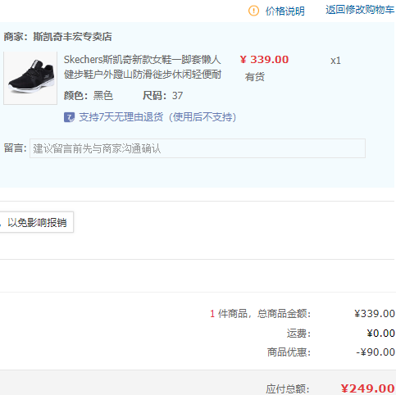
Task: Select the 总商品金额 ¥339.00 amount
Action: pos(375,314)
